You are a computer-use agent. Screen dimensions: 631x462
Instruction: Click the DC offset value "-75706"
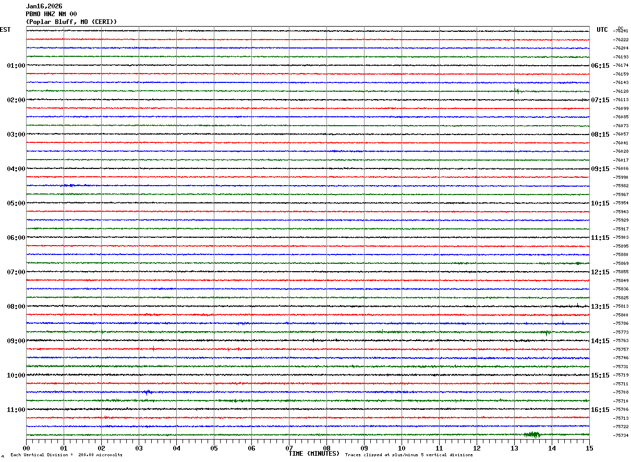point(621,410)
